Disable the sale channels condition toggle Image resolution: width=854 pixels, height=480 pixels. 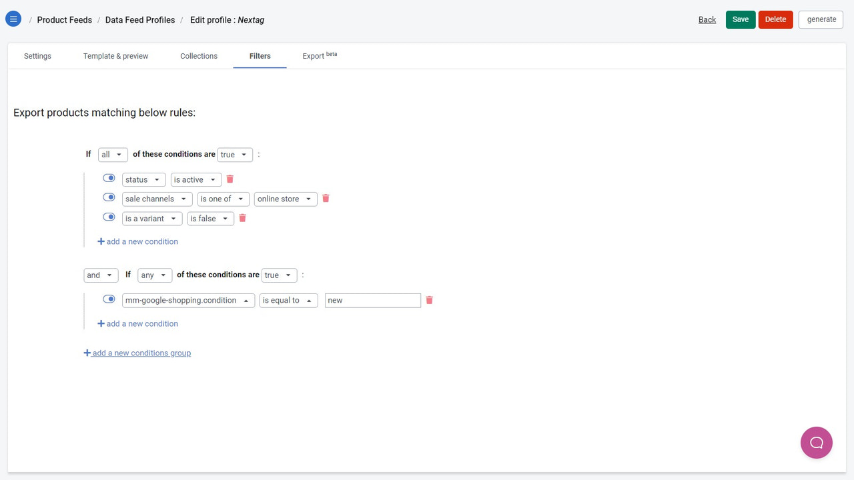[109, 197]
